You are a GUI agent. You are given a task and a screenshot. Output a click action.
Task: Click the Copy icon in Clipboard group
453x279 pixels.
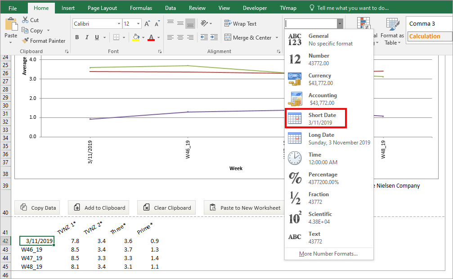tap(25, 30)
